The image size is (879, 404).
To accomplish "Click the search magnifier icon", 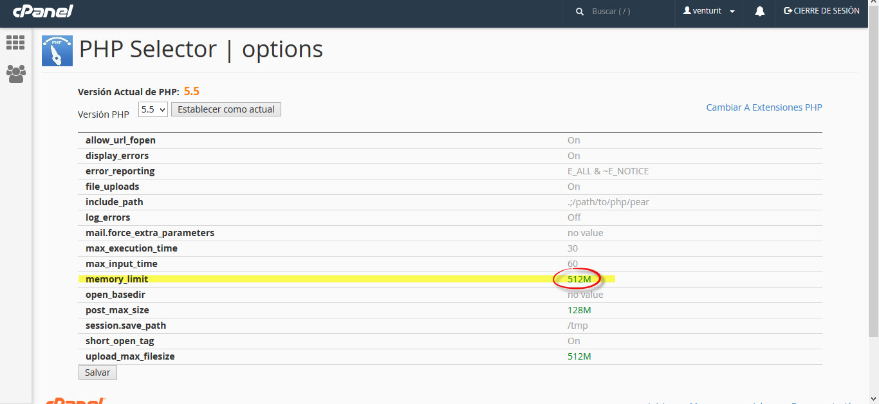I will pyautogui.click(x=580, y=12).
